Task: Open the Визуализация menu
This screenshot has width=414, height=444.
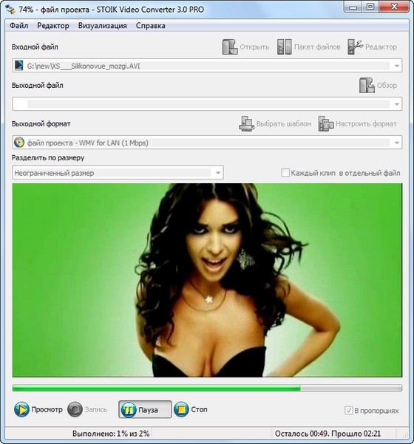Action: [x=103, y=26]
